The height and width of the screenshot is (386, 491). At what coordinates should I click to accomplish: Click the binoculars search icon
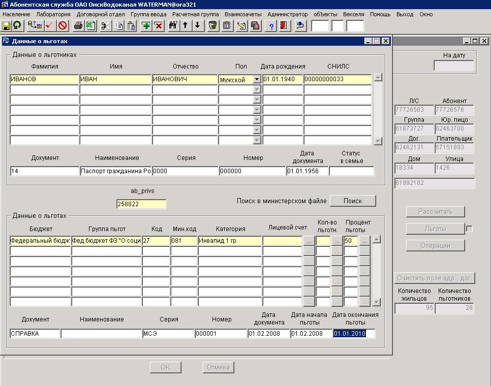(x=173, y=25)
